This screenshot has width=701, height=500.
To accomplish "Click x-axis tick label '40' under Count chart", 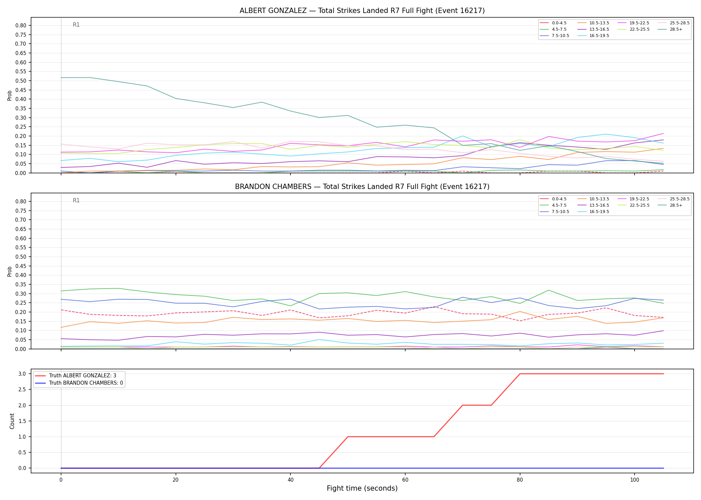I will click(290, 480).
